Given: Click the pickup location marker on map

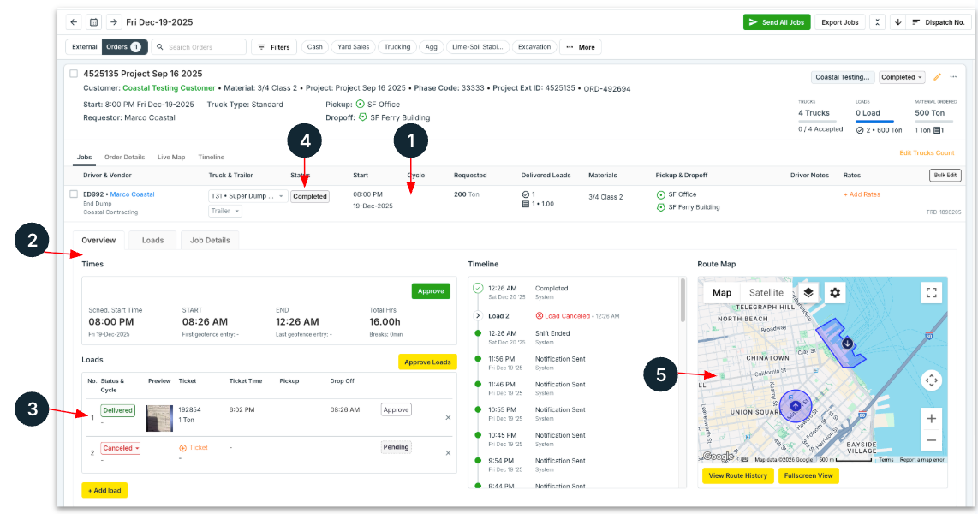Looking at the screenshot, I should click(x=796, y=406).
